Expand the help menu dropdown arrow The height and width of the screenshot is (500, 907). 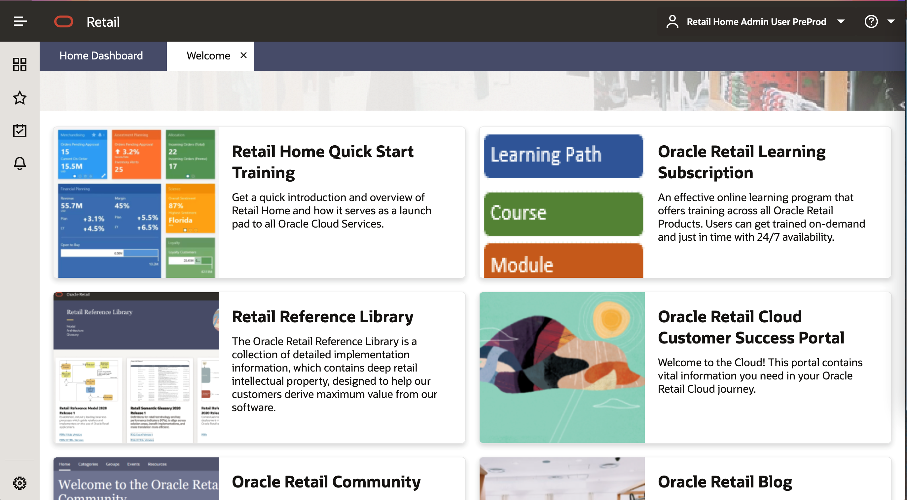coord(891,21)
